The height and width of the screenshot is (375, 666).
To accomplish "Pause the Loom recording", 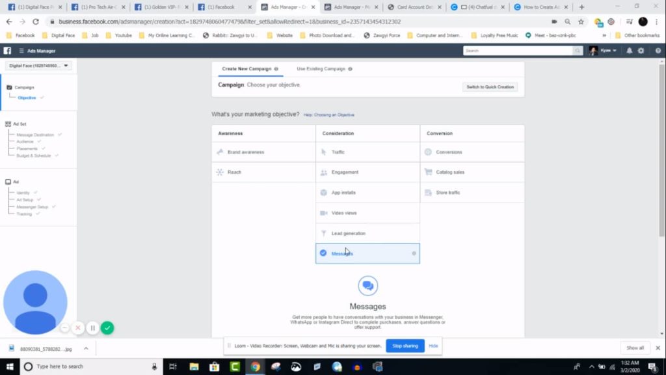I will tap(92, 328).
